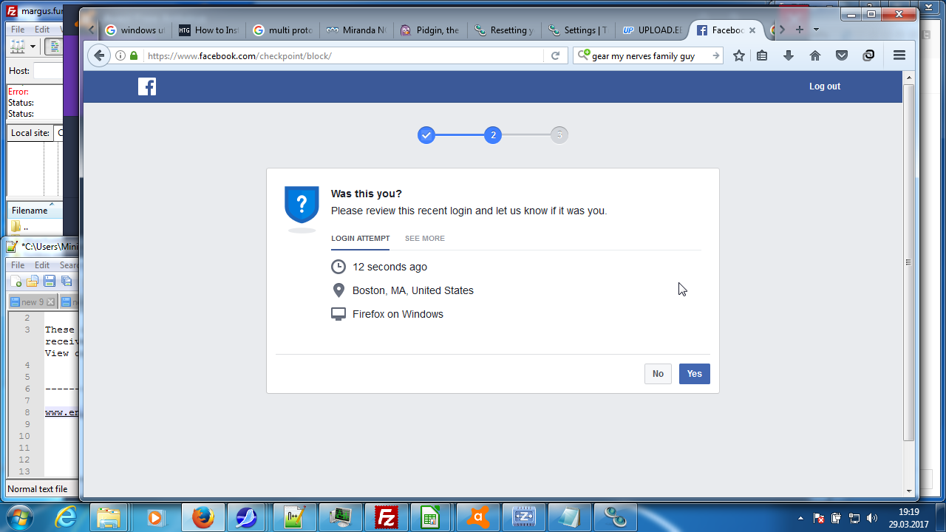This screenshot has height=532, width=946.
Task: Switch to 'windows ut' Google tab
Action: [x=135, y=30]
